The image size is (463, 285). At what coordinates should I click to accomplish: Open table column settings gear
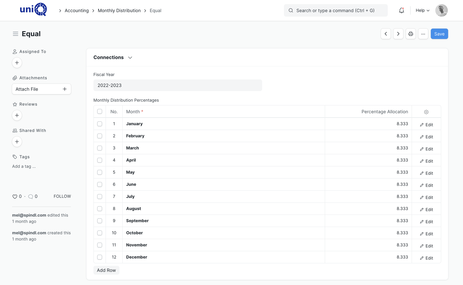coord(426,112)
